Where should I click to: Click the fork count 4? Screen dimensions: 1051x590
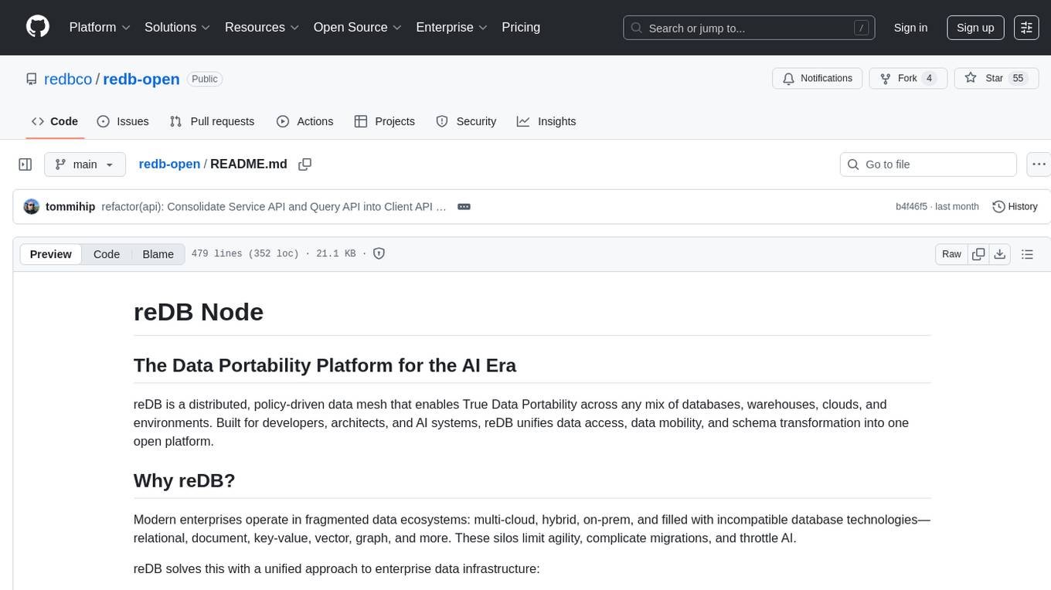930,78
